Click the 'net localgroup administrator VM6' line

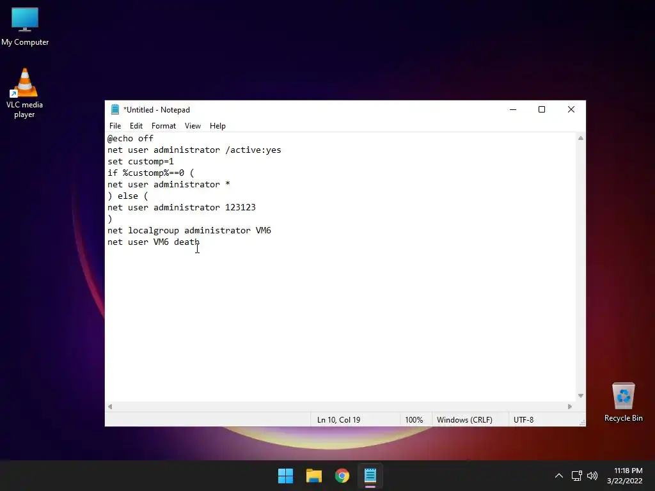pos(189,230)
